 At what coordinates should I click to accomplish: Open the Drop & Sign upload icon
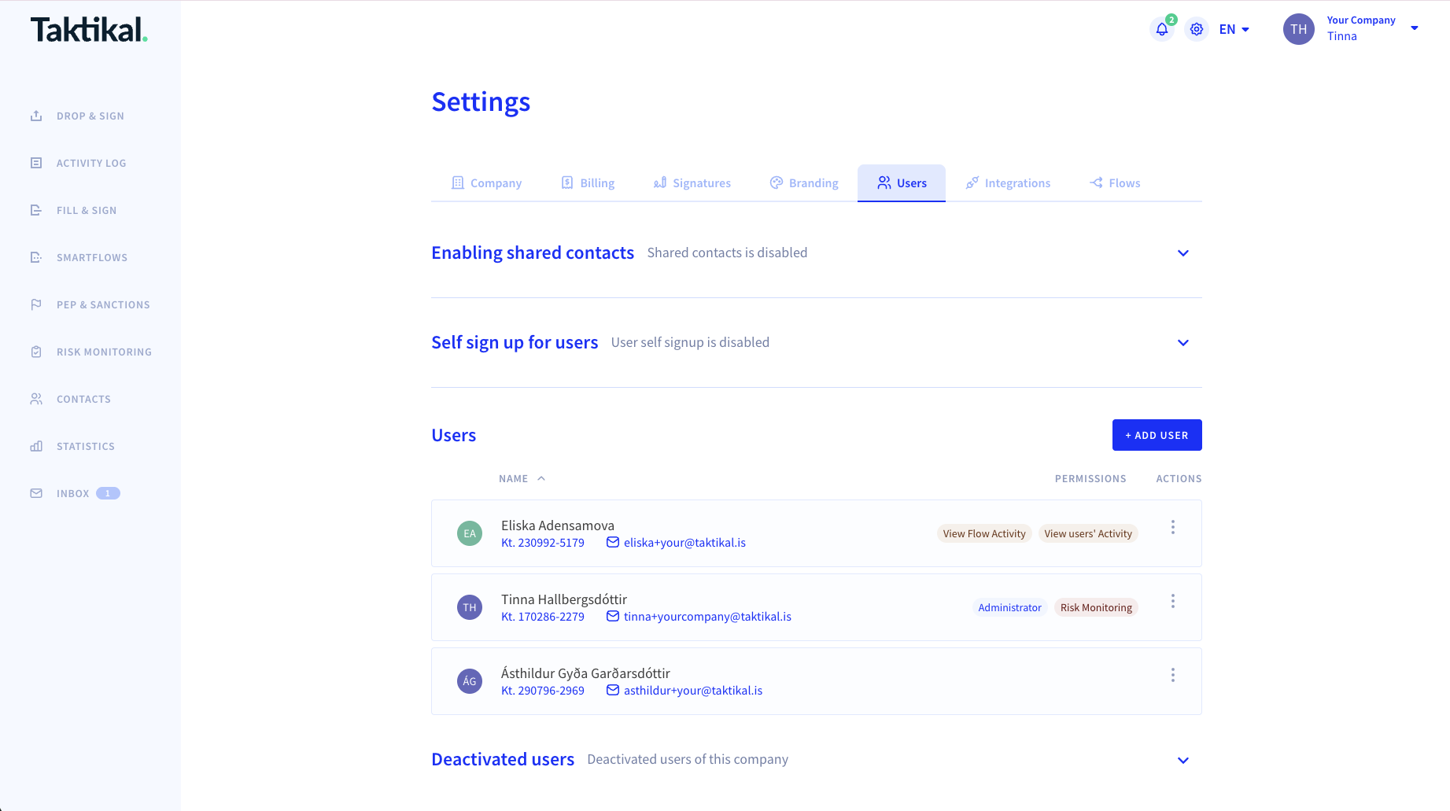[36, 116]
